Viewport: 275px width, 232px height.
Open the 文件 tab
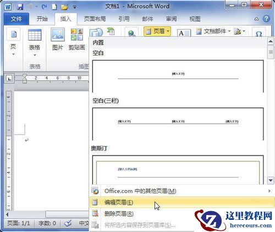click(x=16, y=19)
